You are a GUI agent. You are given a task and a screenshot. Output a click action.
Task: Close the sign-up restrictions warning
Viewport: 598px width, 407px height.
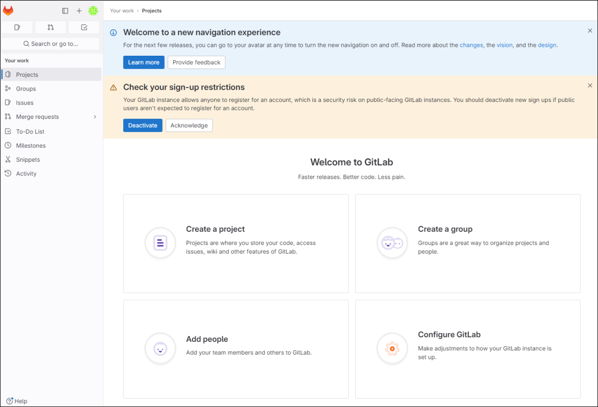(x=590, y=86)
